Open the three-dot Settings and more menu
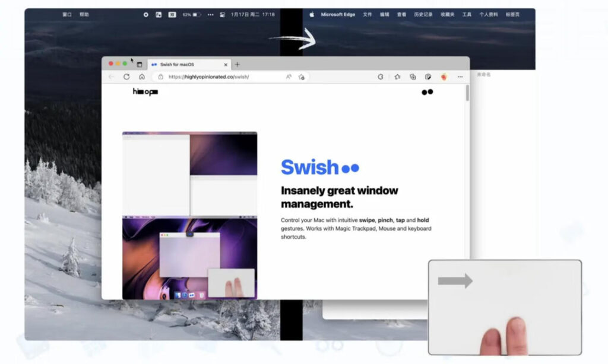608x364 pixels. pos(461,77)
